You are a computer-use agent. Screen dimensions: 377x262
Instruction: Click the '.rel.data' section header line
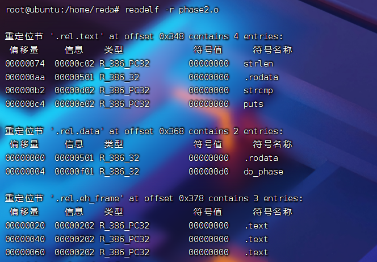(144, 131)
